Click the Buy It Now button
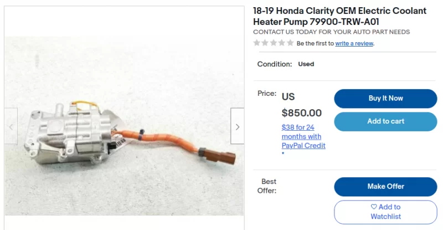This screenshot has width=443, height=230. click(x=385, y=99)
